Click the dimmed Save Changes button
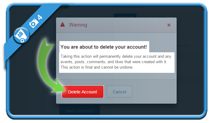211x123 pixels. 79,110
